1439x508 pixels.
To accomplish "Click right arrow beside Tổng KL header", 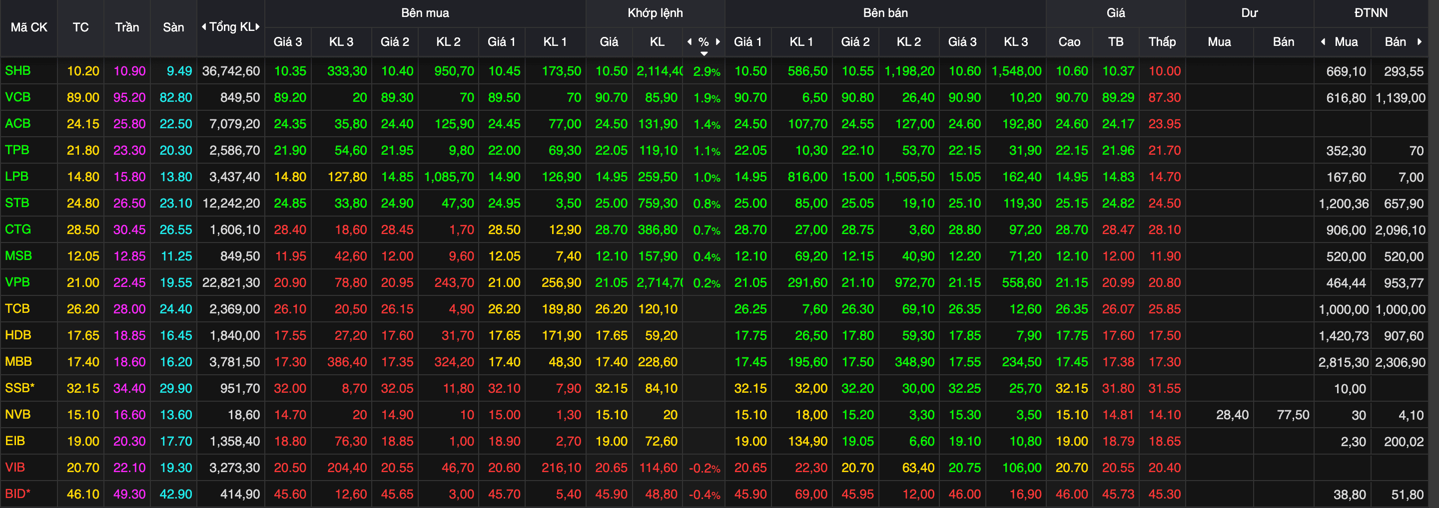I will (257, 27).
